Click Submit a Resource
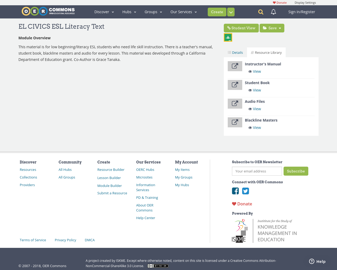 [x=112, y=193]
